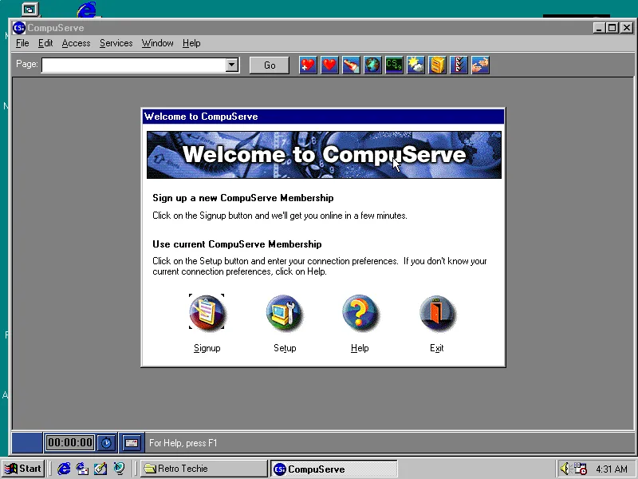Open the Edit menu

point(45,43)
